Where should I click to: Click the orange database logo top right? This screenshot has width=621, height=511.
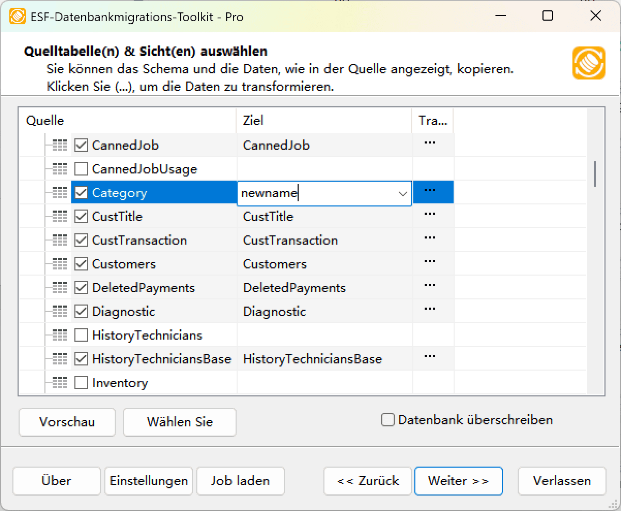[x=588, y=63]
